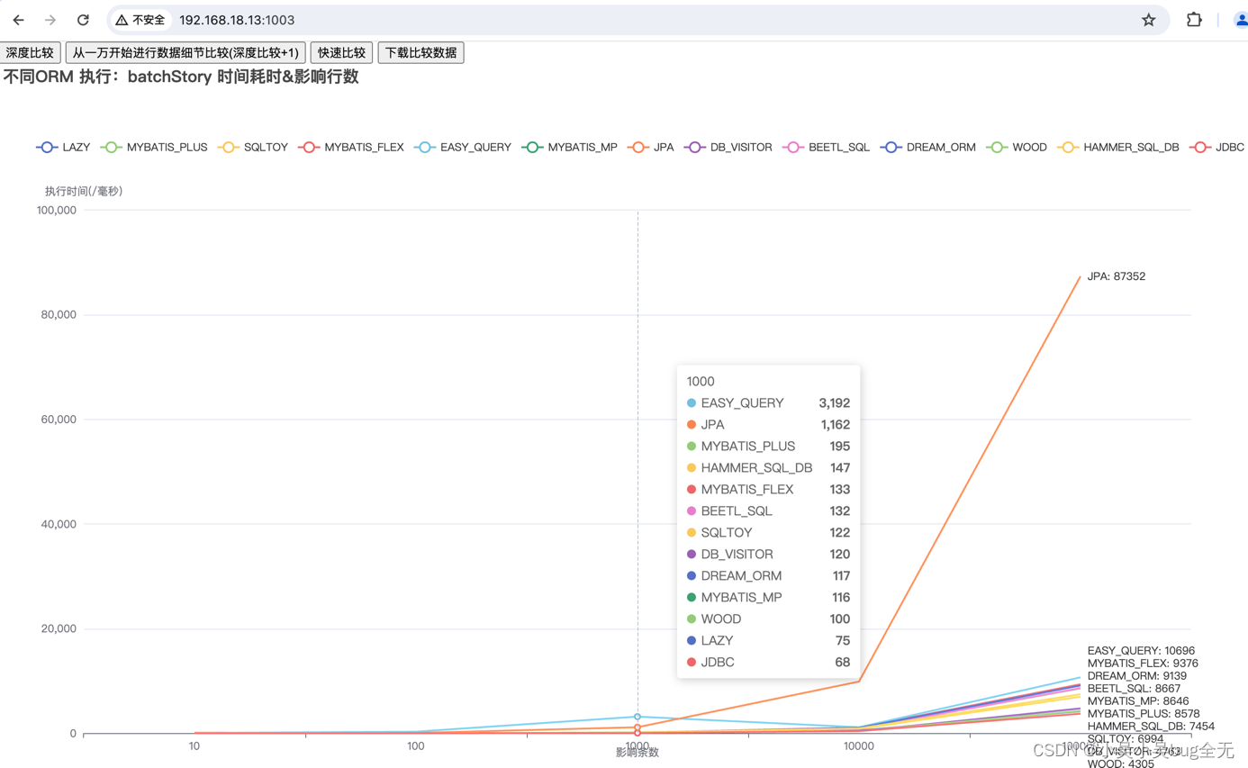Screen dimensions: 1248x768
Task: Click tooltip row LAZY 75
Action: 768,641
